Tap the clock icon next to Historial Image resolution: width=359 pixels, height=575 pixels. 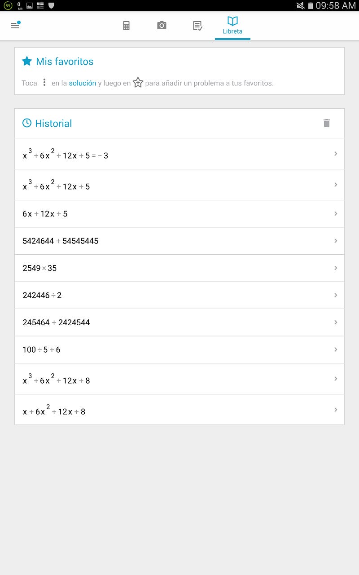[x=27, y=123]
